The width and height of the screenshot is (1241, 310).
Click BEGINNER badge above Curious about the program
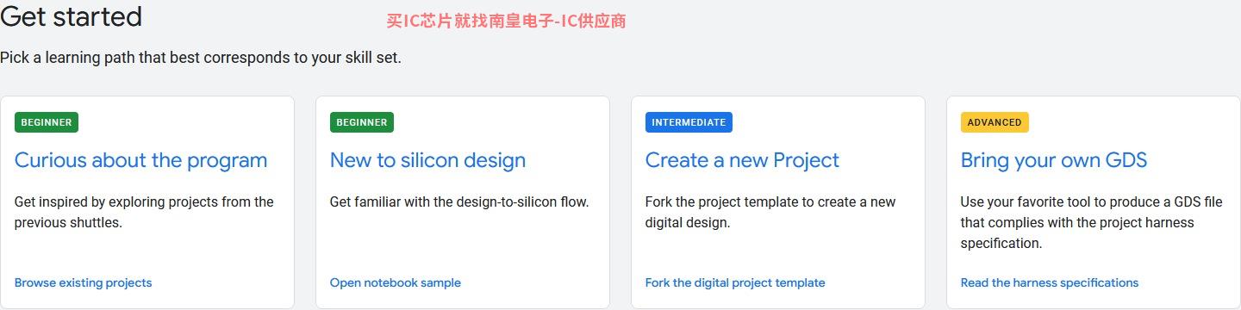click(47, 122)
